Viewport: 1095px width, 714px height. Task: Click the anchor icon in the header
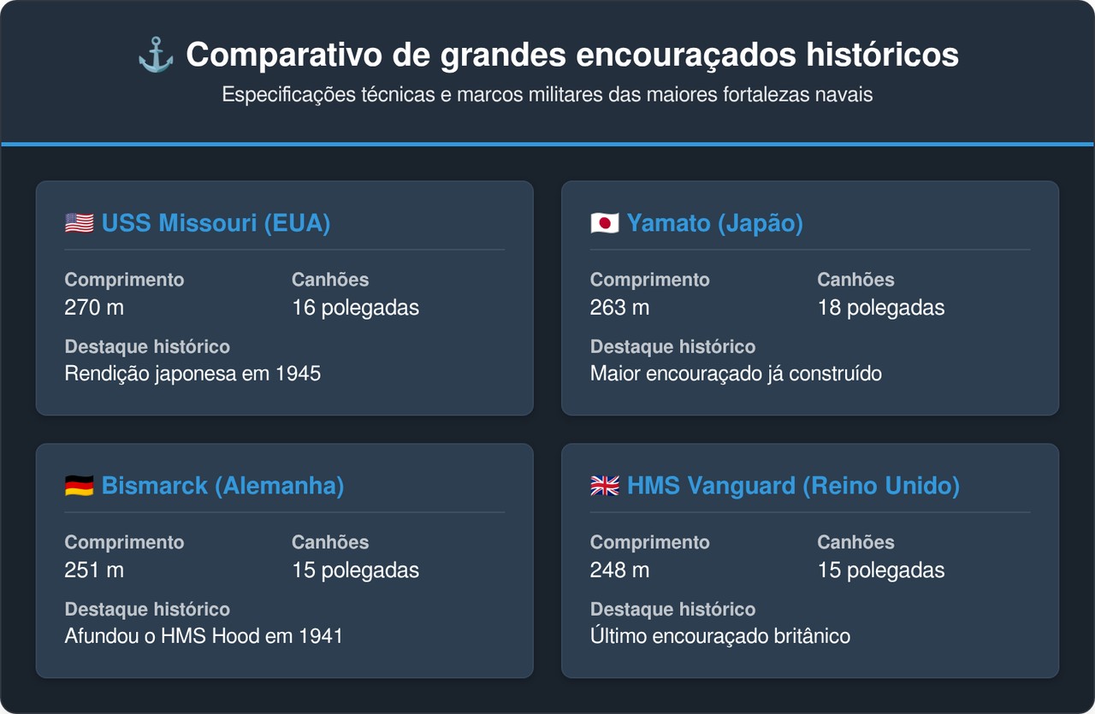156,56
